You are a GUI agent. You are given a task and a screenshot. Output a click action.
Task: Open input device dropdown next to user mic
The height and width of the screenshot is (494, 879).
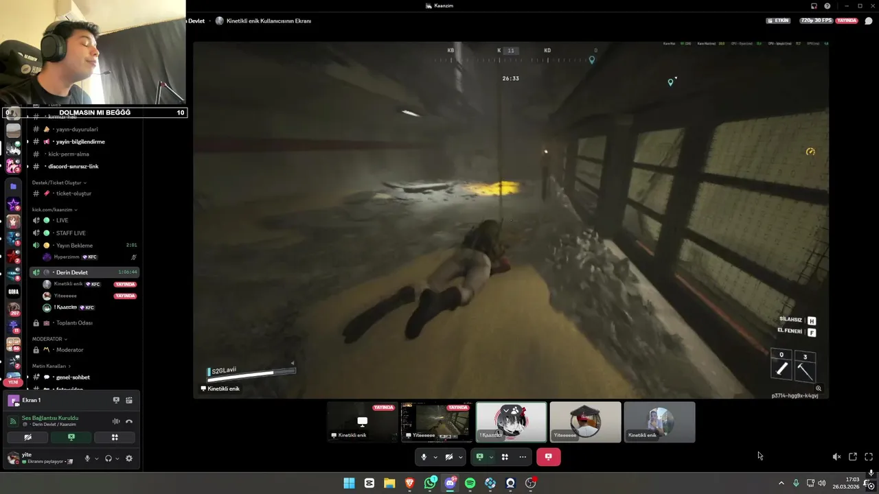[x=96, y=458]
